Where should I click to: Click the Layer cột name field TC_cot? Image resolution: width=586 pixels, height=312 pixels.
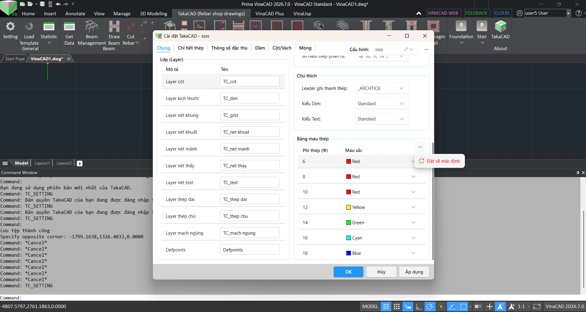pyautogui.click(x=250, y=82)
